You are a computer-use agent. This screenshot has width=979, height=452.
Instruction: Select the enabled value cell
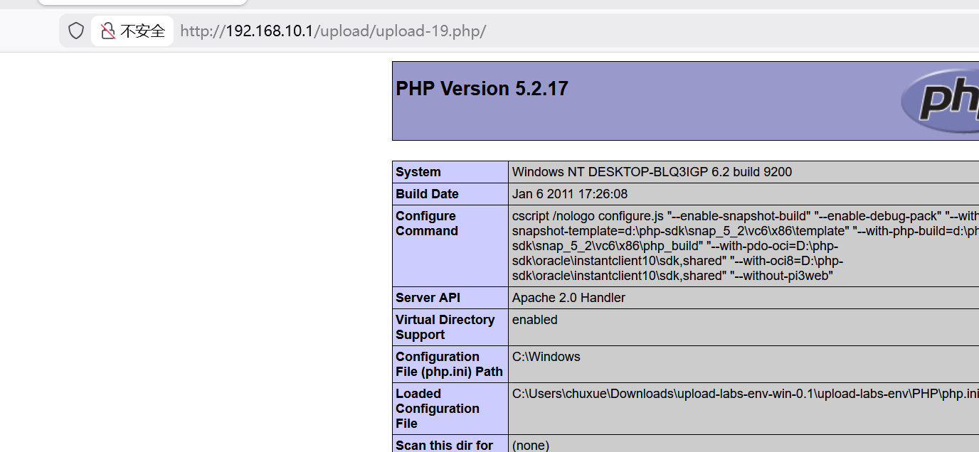[x=743, y=327]
